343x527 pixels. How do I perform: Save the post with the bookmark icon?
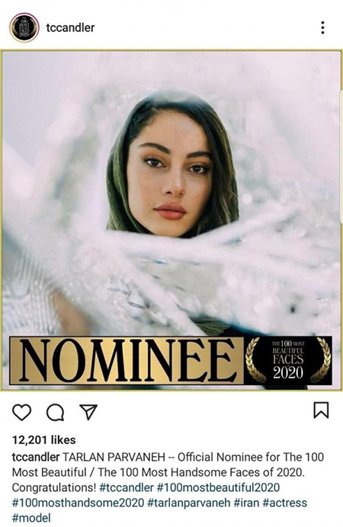(x=321, y=410)
